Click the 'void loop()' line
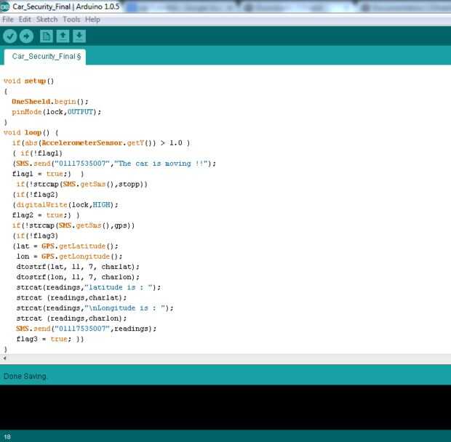Image resolution: width=451 pixels, height=442 pixels. (31, 133)
